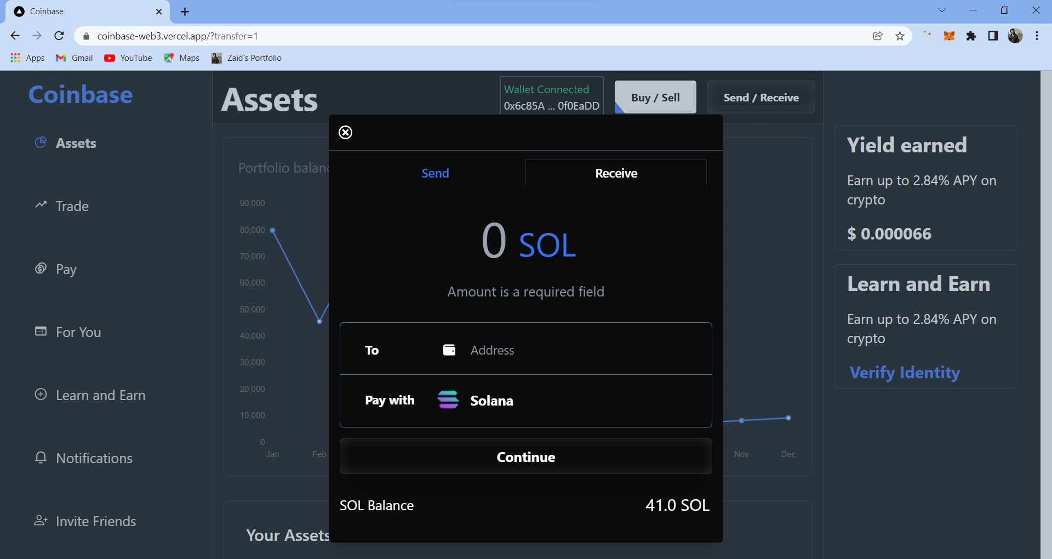Click the For You card icon
1052x559 pixels.
(x=41, y=331)
